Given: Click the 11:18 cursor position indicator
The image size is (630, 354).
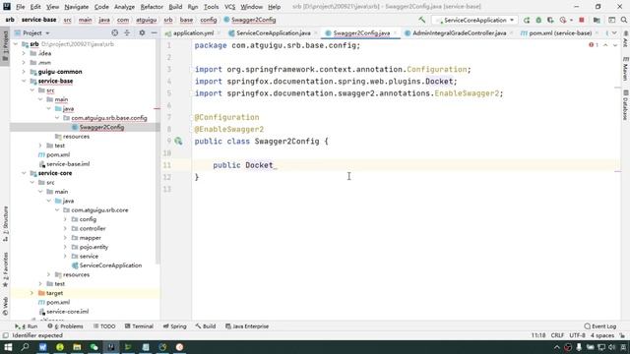Looking at the screenshot, I should (x=538, y=335).
